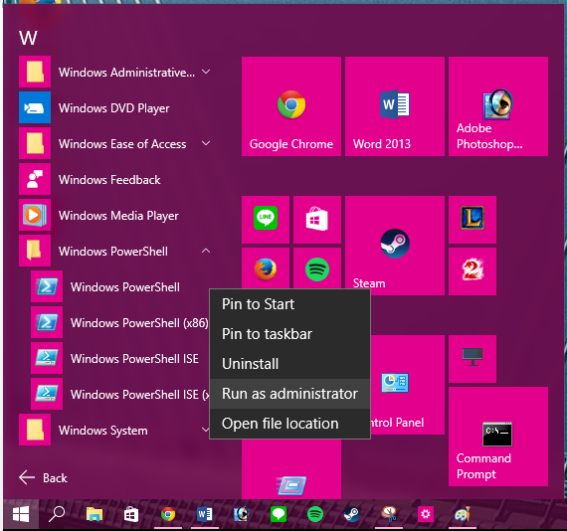
Task: Open the Command Prompt tile
Action: pyautogui.click(x=498, y=437)
